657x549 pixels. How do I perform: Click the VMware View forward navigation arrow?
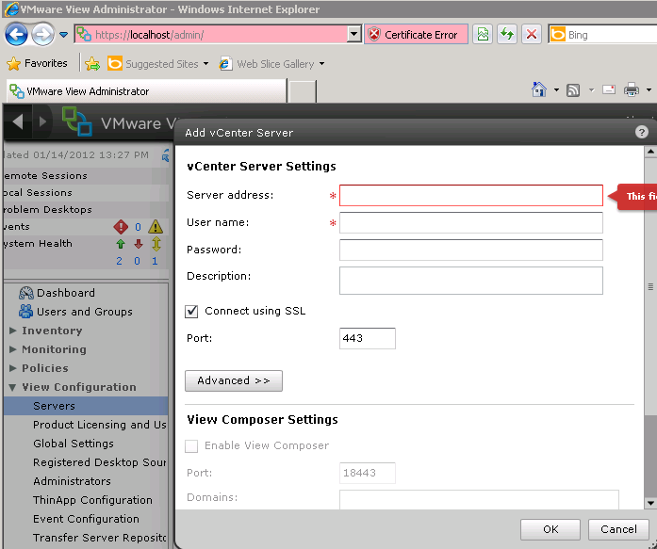[x=42, y=121]
